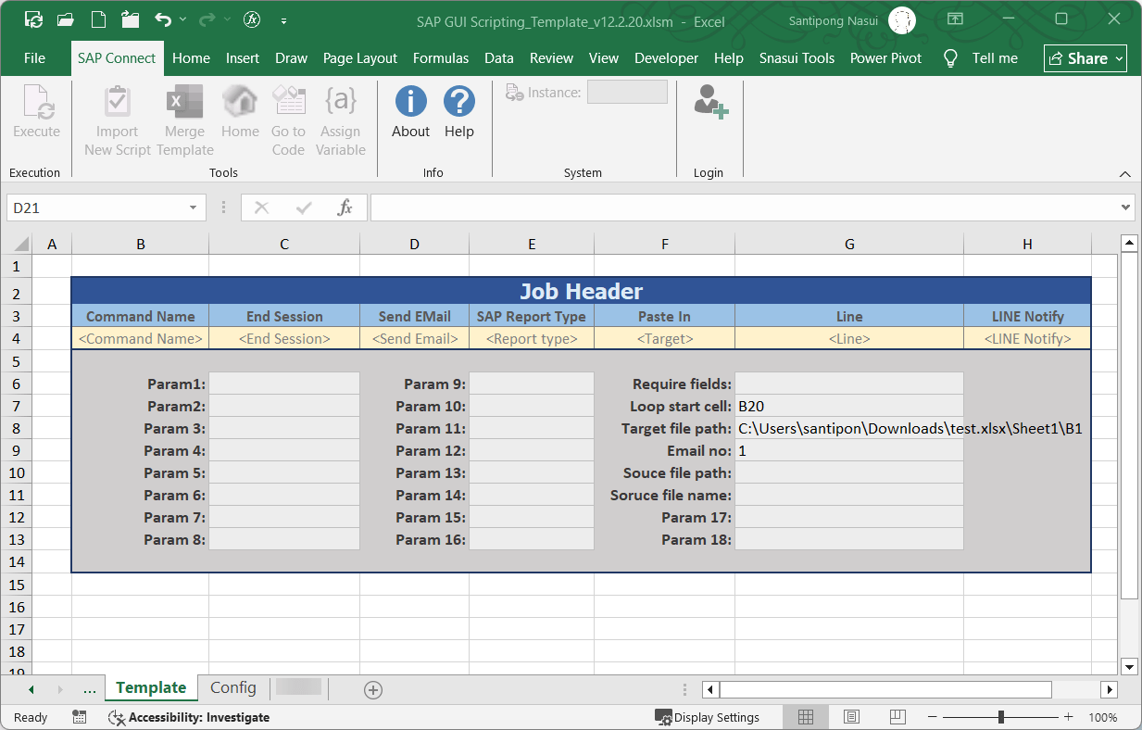This screenshot has width=1142, height=730.
Task: Click the horizontal scrollbar thumb
Action: click(x=885, y=689)
